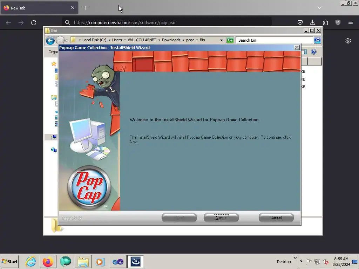Select Users breadcrumb in address bar
Image resolution: width=359 pixels, height=269 pixels.
coord(117,40)
